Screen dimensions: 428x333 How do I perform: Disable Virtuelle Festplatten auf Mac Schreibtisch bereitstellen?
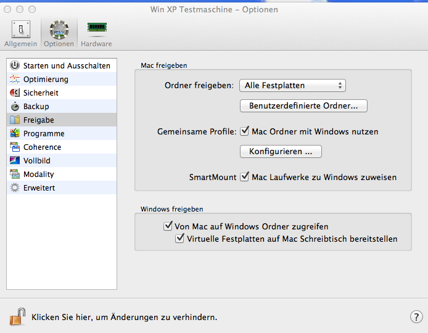coord(179,238)
